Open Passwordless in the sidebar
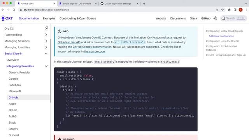Image resolution: width=249 pixels, height=140 pixels. coord(13,35)
